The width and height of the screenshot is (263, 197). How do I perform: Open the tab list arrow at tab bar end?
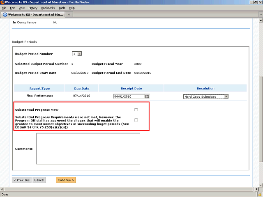(261, 15)
